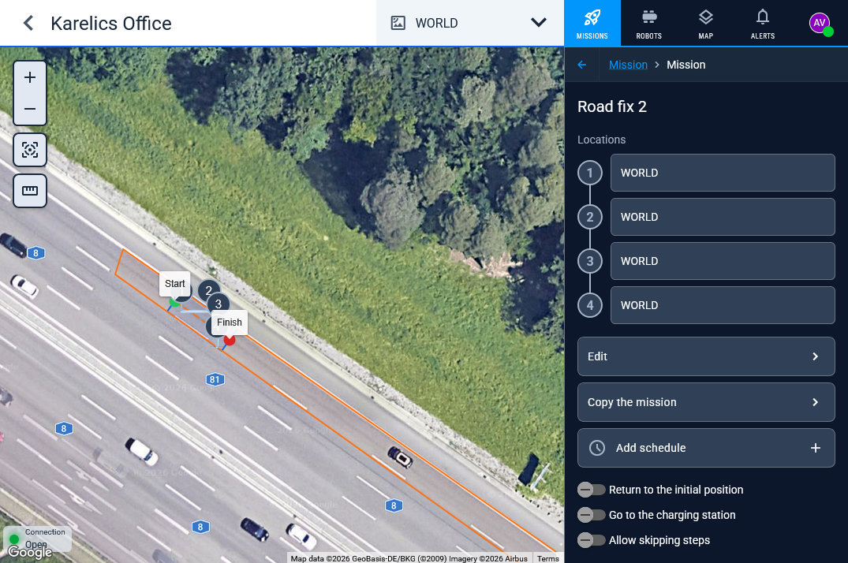Select location 4 WORLD entry
Image resolution: width=848 pixels, height=563 pixels.
(723, 306)
